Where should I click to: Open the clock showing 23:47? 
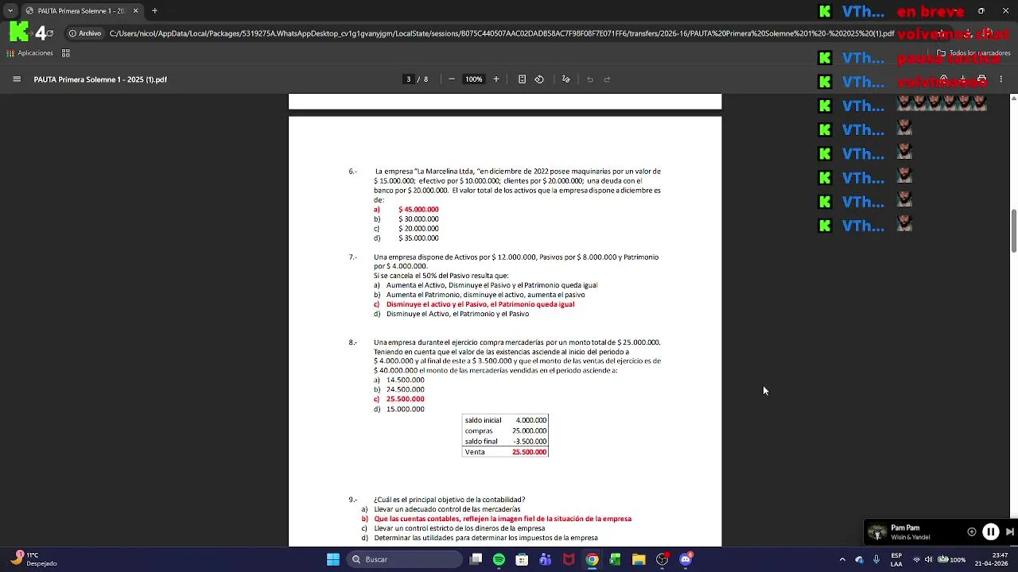(x=991, y=559)
